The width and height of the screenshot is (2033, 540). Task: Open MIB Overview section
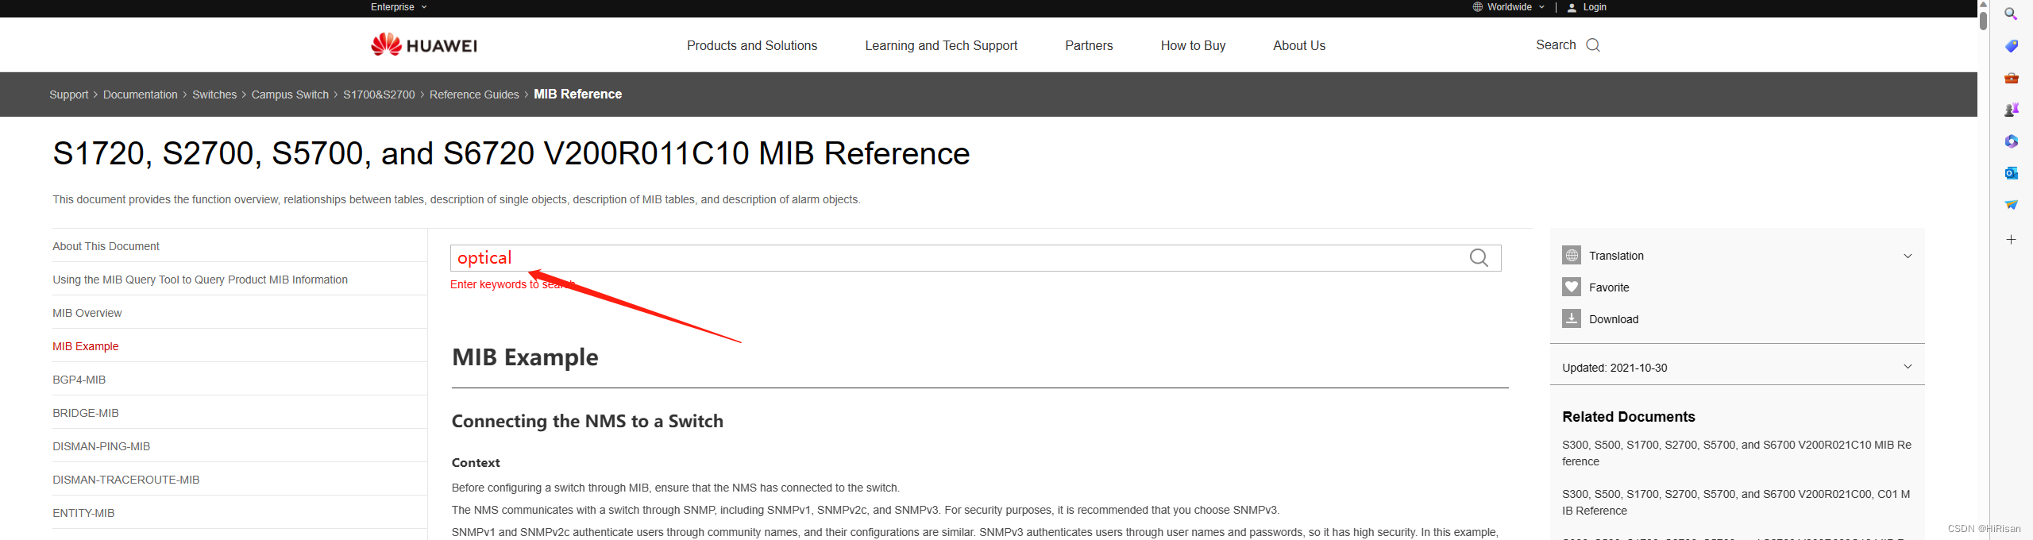pyautogui.click(x=87, y=313)
